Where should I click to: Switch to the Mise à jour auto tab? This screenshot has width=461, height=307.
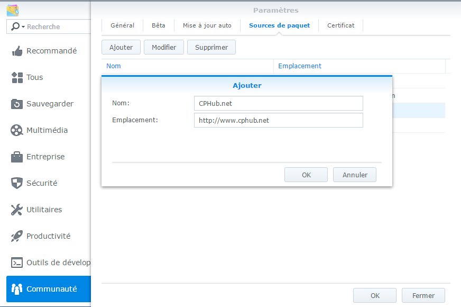[207, 25]
